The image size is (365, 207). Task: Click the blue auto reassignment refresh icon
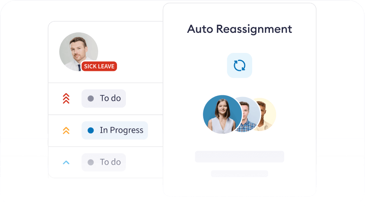pos(240,66)
